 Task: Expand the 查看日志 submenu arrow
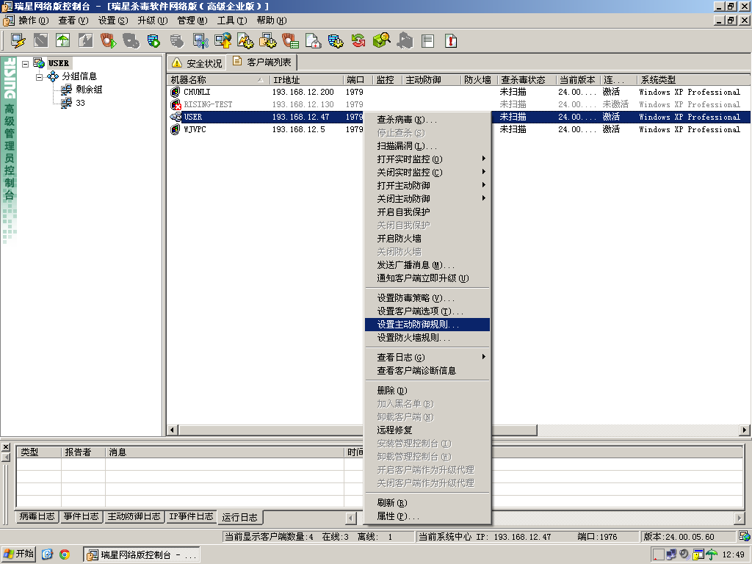pos(483,357)
